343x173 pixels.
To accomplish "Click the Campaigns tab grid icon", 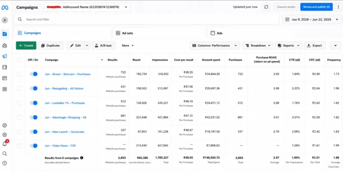I will [x=20, y=33].
